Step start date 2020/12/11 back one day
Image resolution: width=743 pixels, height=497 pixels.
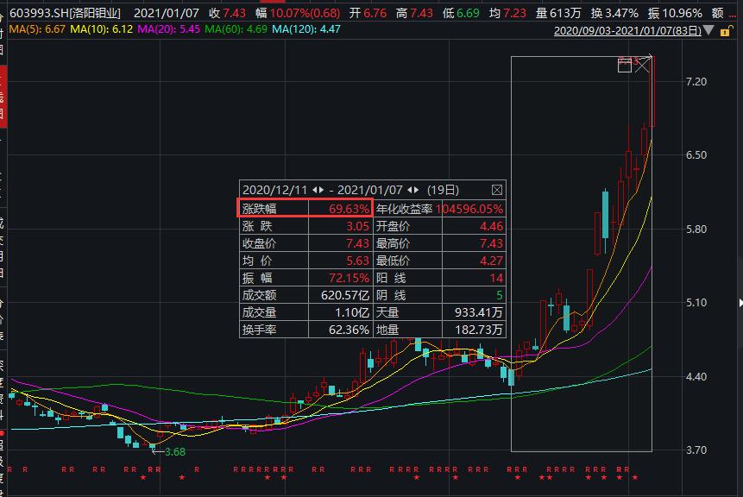click(314, 190)
